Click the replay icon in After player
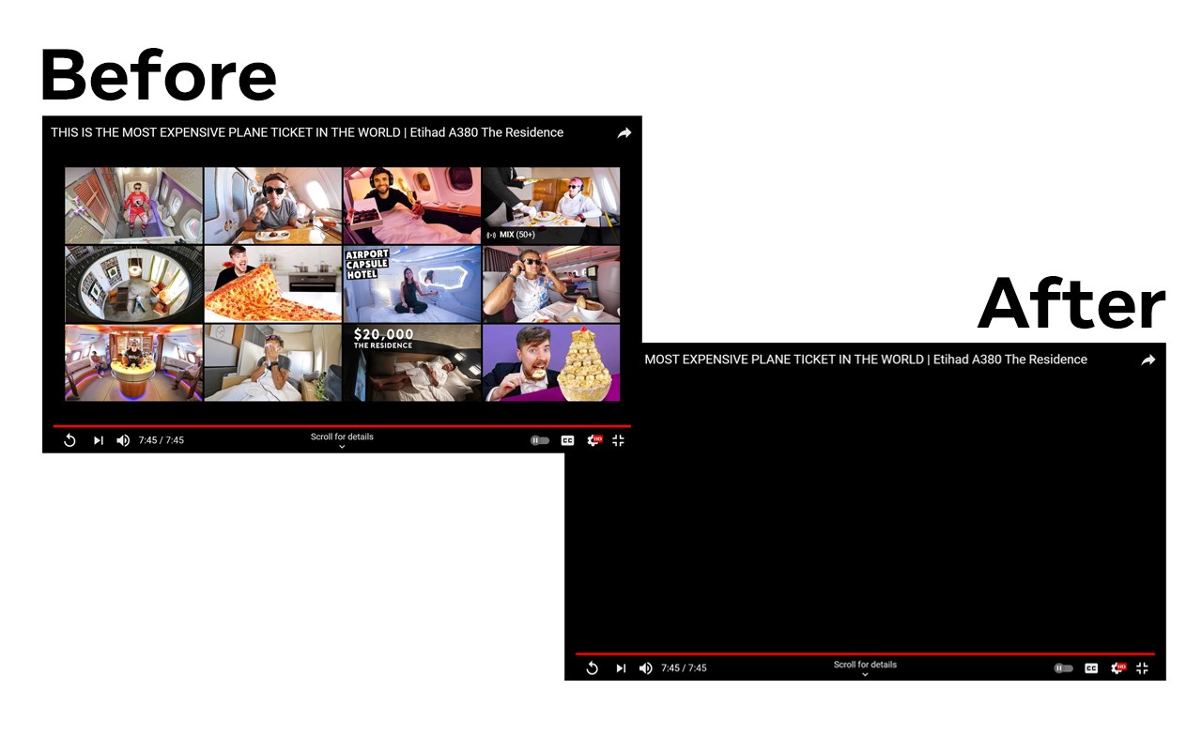Screen dimensions: 1202x751 point(592,668)
